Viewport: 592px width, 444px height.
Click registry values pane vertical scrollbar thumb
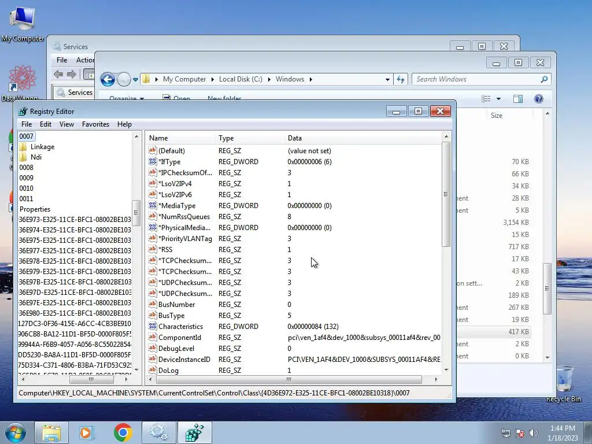coord(446,194)
